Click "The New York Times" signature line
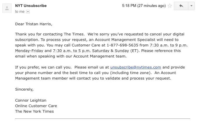The width and height of the screenshot is (198, 126). tap(34, 111)
